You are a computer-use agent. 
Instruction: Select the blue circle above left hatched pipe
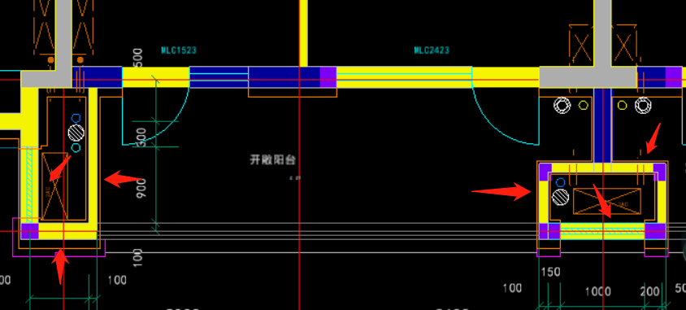point(76,118)
